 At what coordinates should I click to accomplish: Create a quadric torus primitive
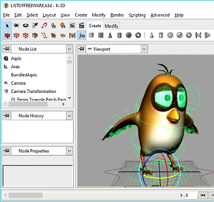(189, 35)
